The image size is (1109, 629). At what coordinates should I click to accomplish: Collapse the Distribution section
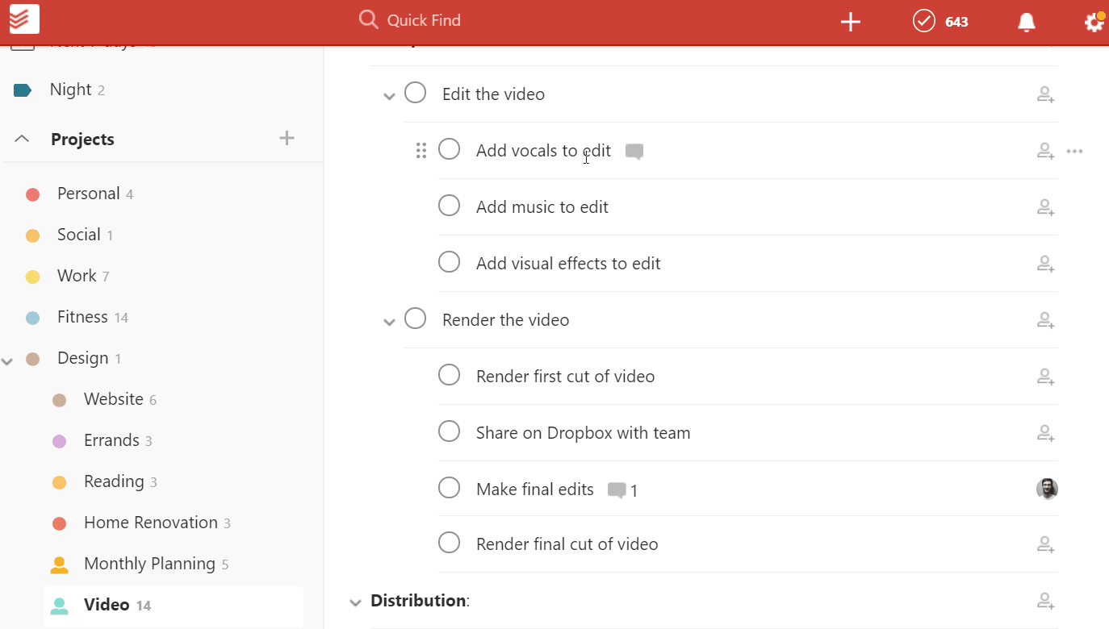pos(355,602)
